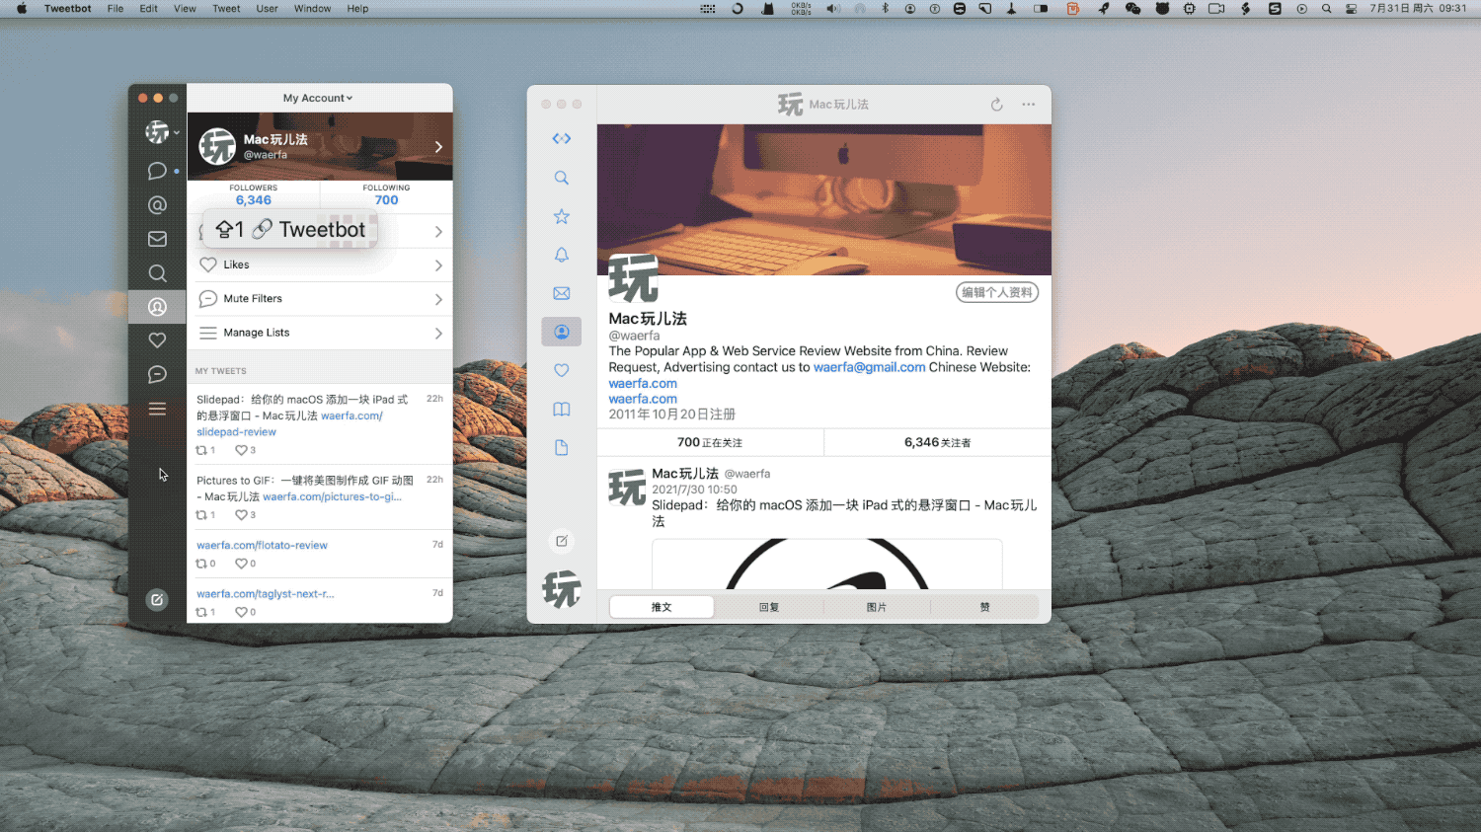1481x832 pixels.
Task: Open search icon in right window sidebar
Action: 562,178
